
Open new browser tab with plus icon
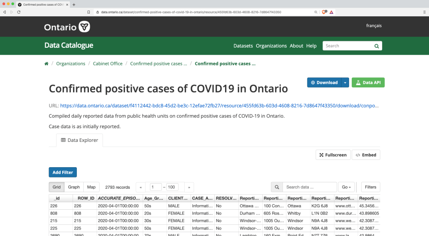point(74,4)
